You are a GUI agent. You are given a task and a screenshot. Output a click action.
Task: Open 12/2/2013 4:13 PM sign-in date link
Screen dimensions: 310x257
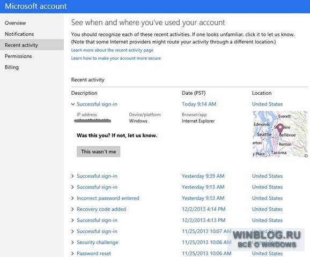coord(204,220)
